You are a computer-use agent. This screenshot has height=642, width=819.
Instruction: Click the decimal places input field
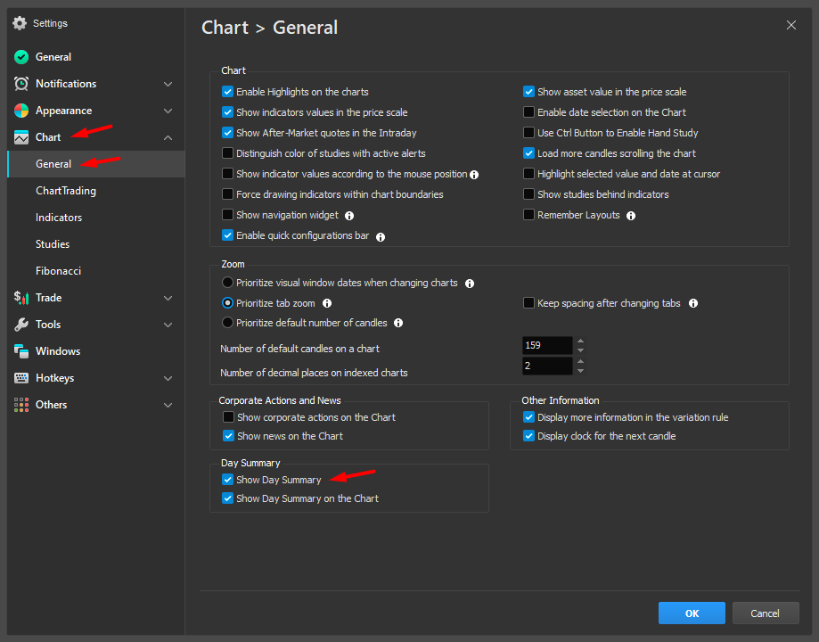click(547, 366)
